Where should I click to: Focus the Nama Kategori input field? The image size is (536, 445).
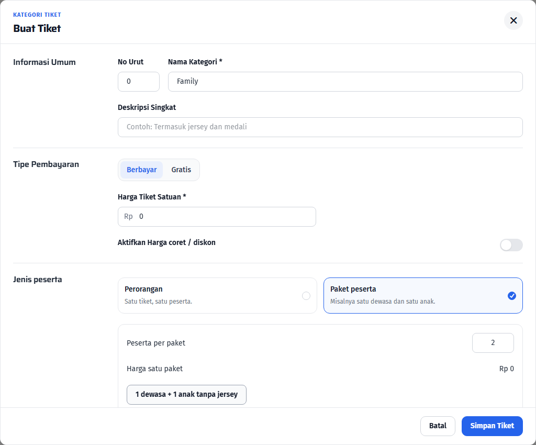pyautogui.click(x=345, y=82)
